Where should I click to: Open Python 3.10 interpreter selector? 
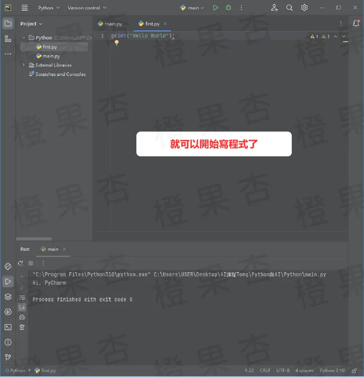pyautogui.click(x=332, y=371)
